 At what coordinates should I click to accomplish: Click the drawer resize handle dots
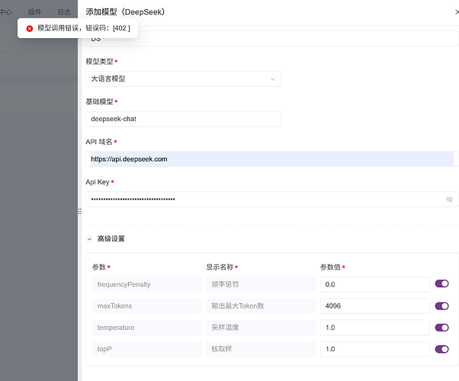click(79, 211)
